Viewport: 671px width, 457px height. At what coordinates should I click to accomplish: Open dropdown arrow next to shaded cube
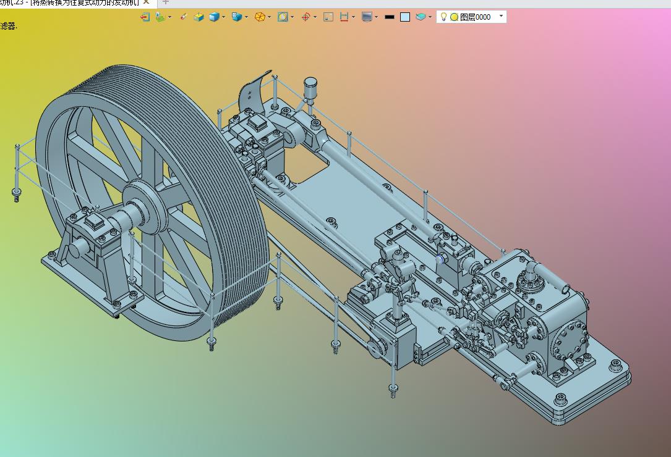(223, 17)
